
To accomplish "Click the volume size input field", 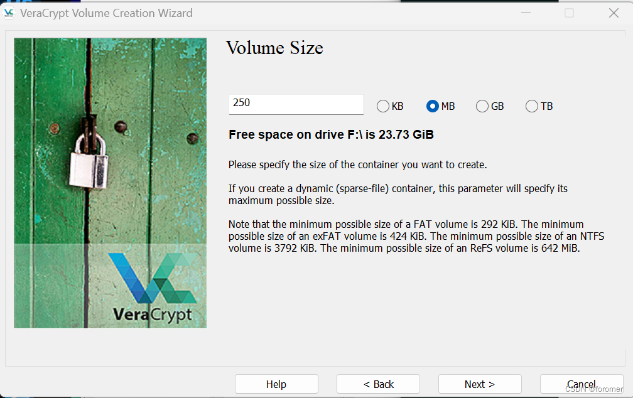I will click(x=296, y=105).
